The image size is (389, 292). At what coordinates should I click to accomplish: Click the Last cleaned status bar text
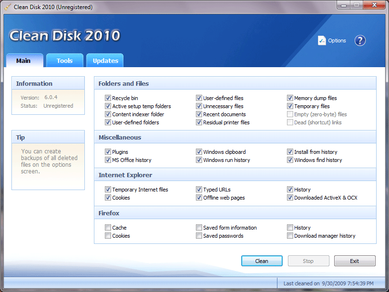(328, 283)
